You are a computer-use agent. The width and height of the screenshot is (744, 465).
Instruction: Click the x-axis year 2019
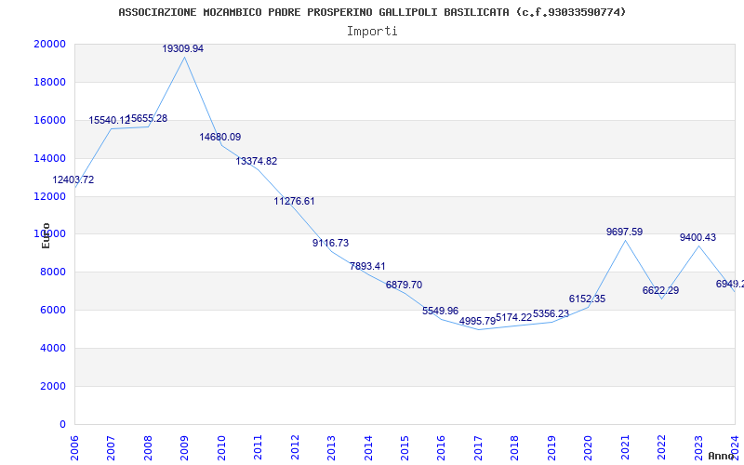[x=551, y=448]
